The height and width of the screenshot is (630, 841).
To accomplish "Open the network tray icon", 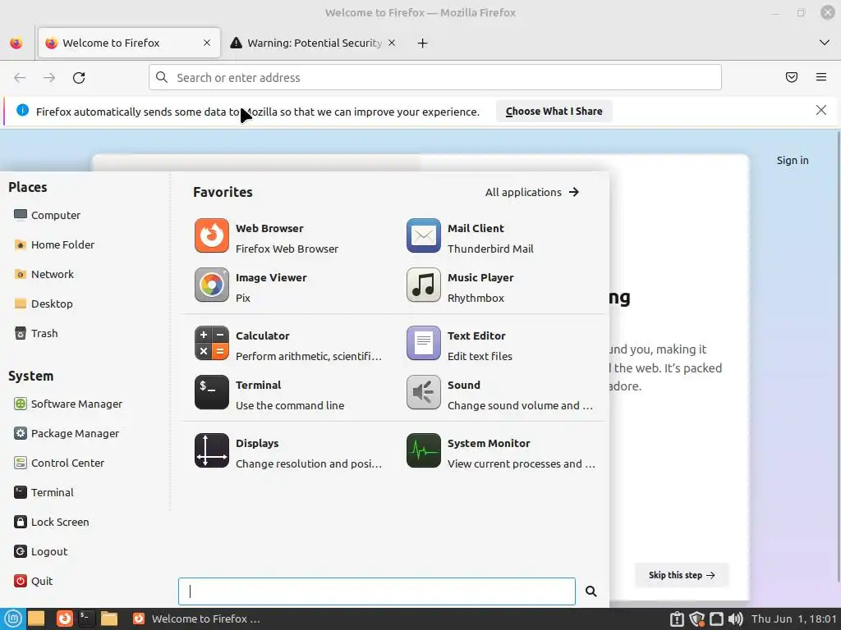I will coord(716,619).
